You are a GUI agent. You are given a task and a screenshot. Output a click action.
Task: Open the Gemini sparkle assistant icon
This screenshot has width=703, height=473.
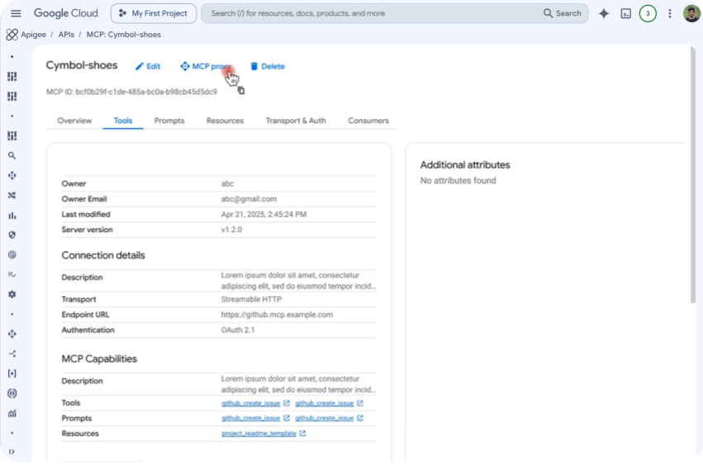604,13
